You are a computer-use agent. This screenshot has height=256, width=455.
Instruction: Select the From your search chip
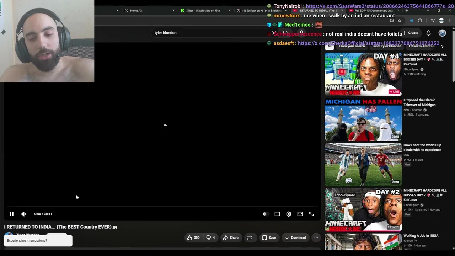click(x=352, y=46)
